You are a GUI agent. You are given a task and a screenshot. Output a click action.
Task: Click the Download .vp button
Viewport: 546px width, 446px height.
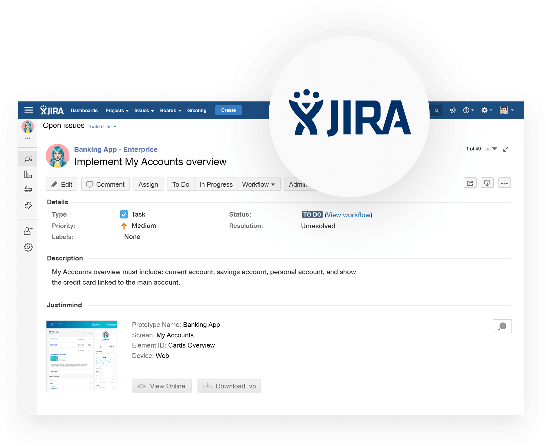pos(229,386)
